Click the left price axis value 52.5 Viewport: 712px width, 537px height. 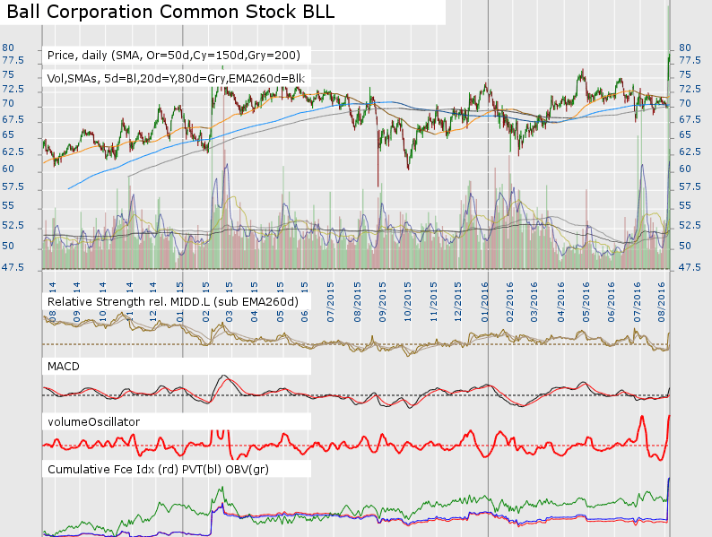(13, 226)
